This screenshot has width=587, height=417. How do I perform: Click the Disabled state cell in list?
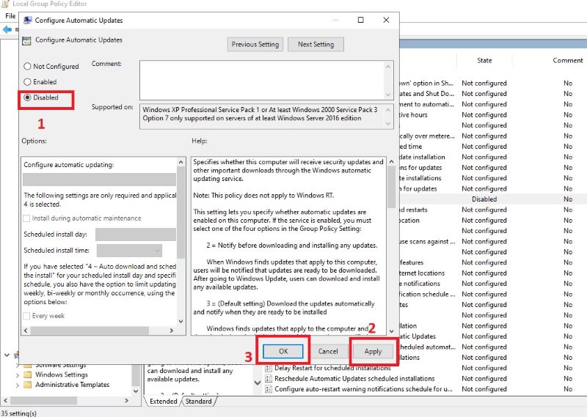[x=484, y=199]
